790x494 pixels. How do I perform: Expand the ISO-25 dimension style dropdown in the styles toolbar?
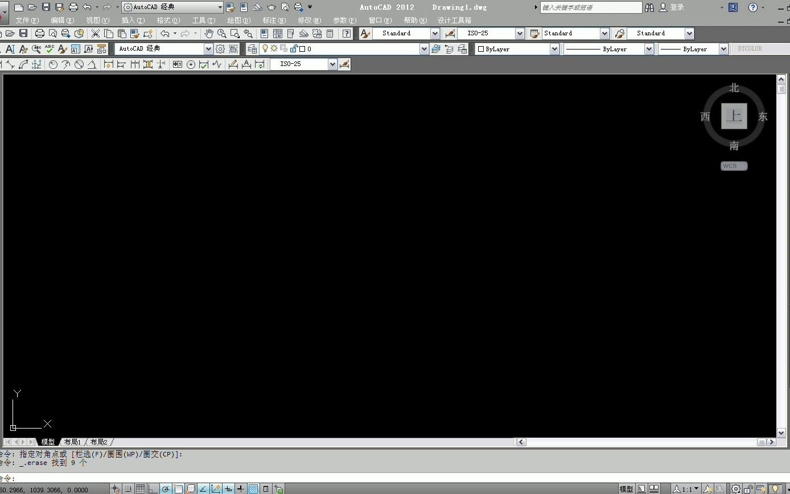520,34
